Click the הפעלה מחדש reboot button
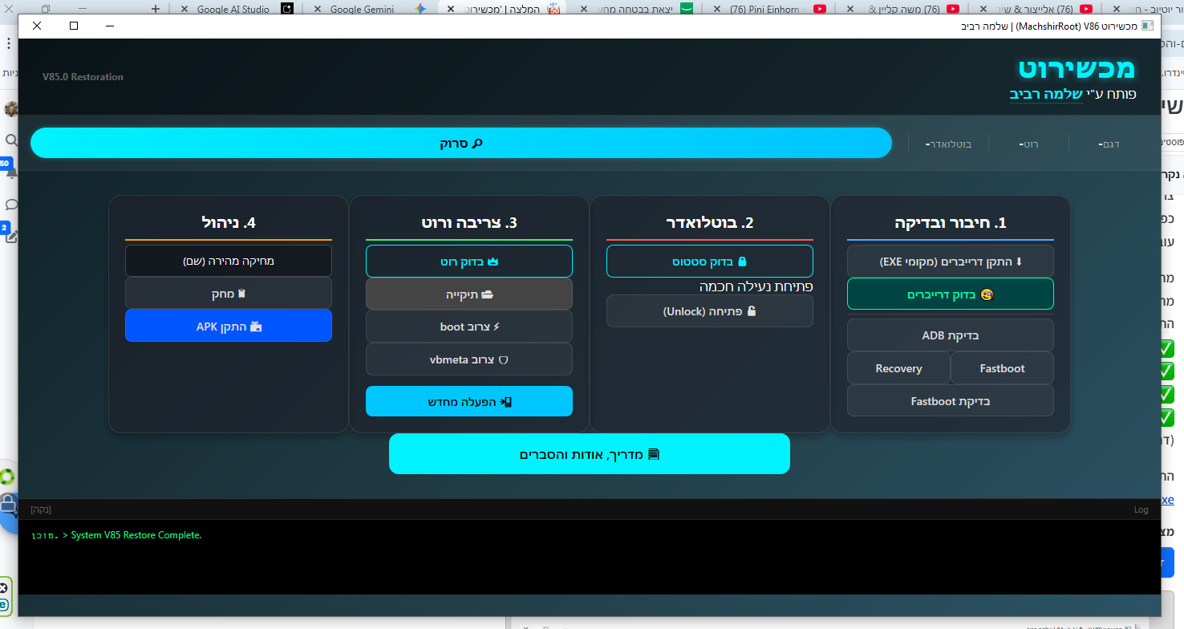The image size is (1184, 629). 468,401
